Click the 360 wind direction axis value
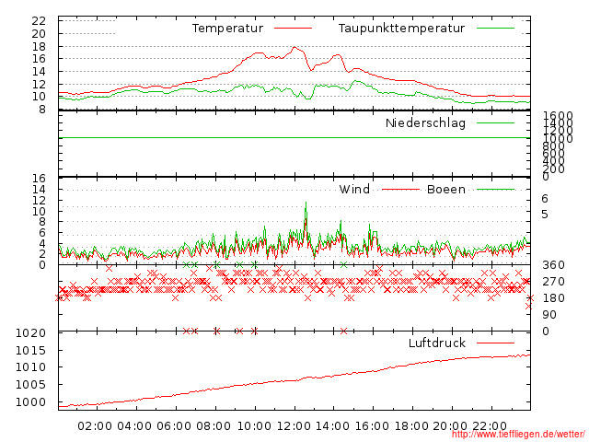The image size is (589, 442). 553,265
